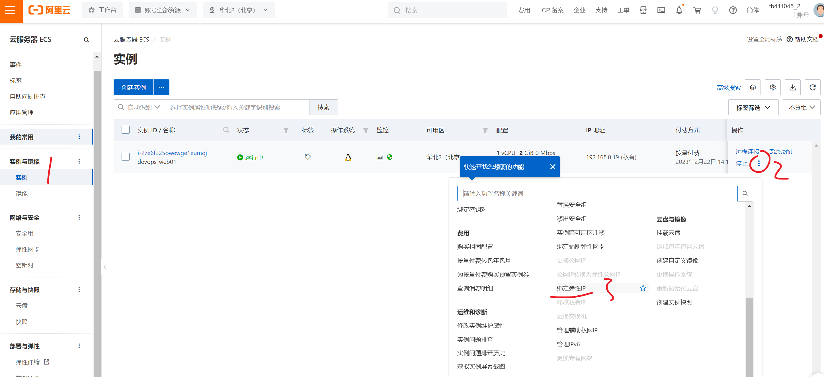
Task: Open the 远程连接 link
Action: point(747,152)
